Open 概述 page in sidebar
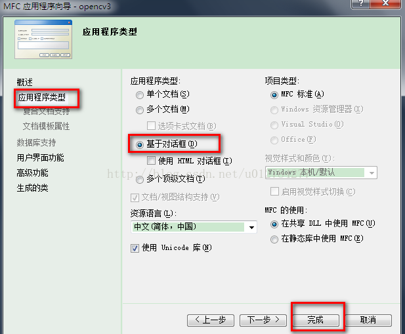The image size is (405, 334). click(x=25, y=82)
